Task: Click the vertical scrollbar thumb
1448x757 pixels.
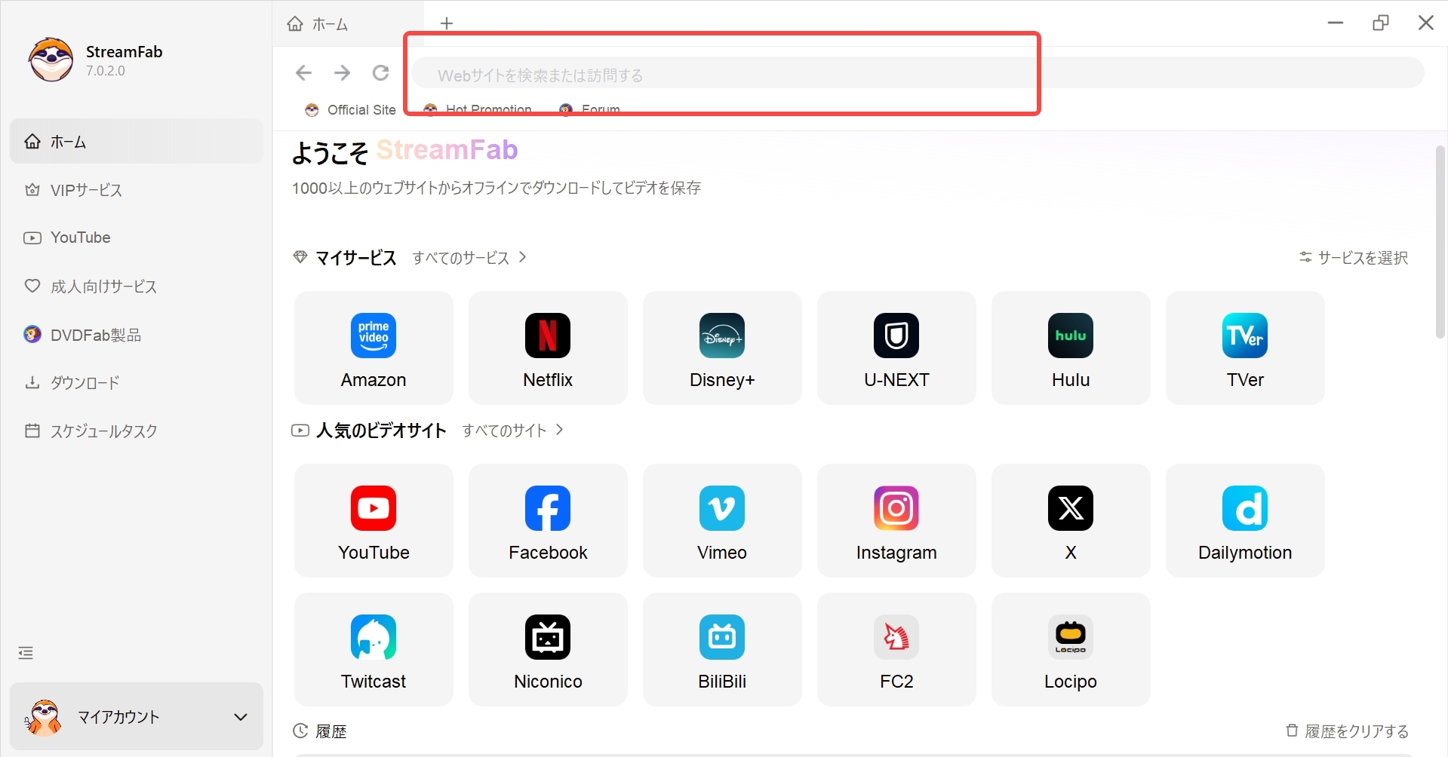Action: coord(1440,242)
